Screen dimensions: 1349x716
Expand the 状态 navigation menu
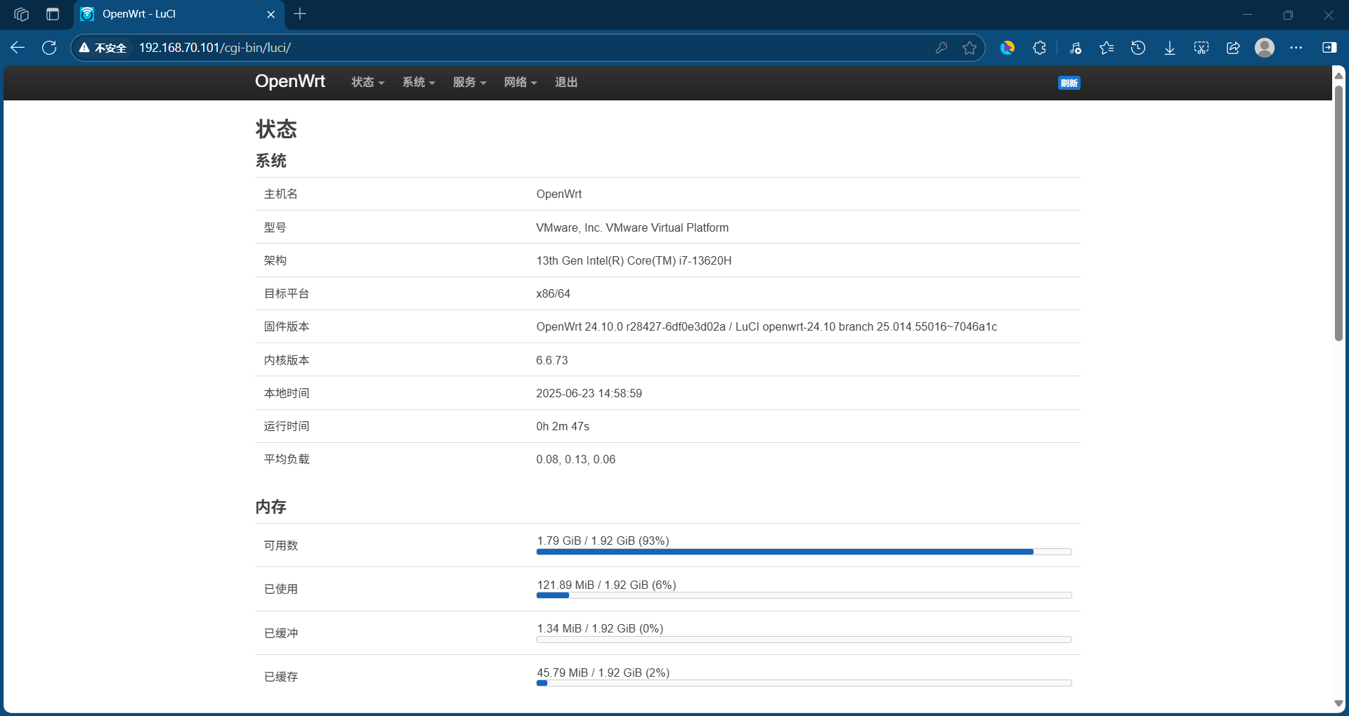coord(367,82)
